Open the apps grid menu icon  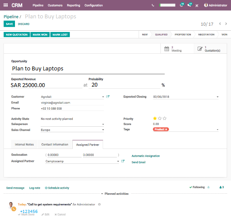[6, 5]
